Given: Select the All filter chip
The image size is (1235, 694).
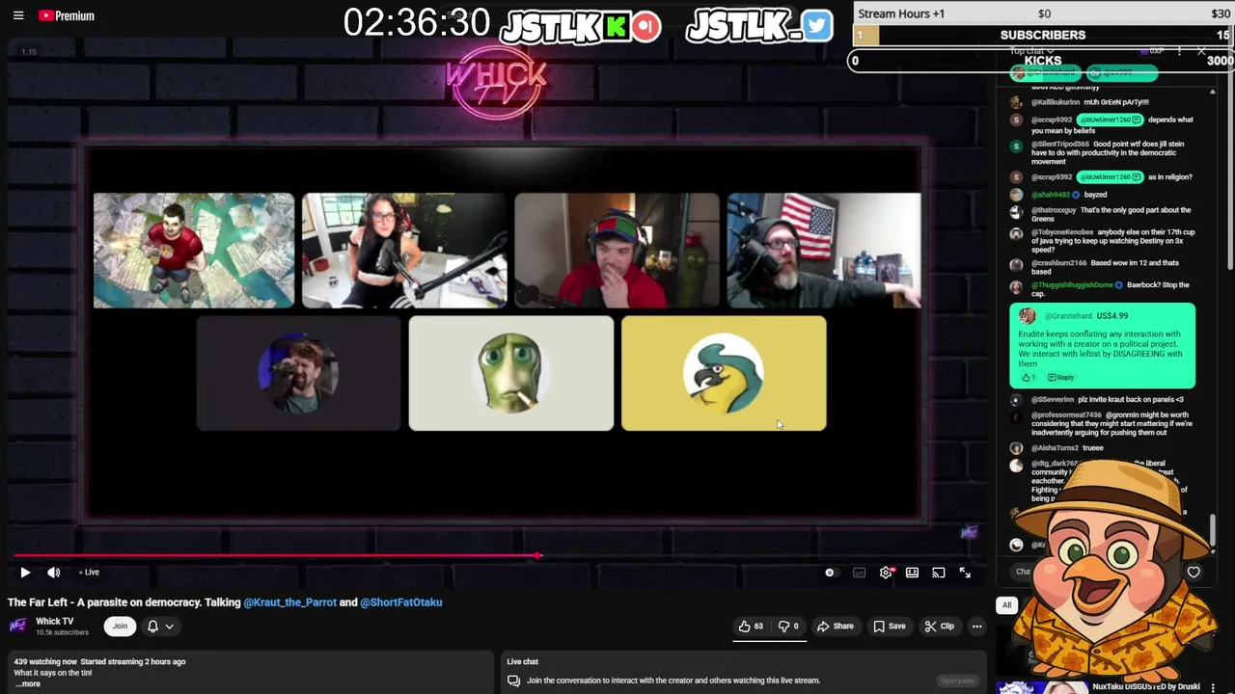Looking at the screenshot, I should point(1006,605).
